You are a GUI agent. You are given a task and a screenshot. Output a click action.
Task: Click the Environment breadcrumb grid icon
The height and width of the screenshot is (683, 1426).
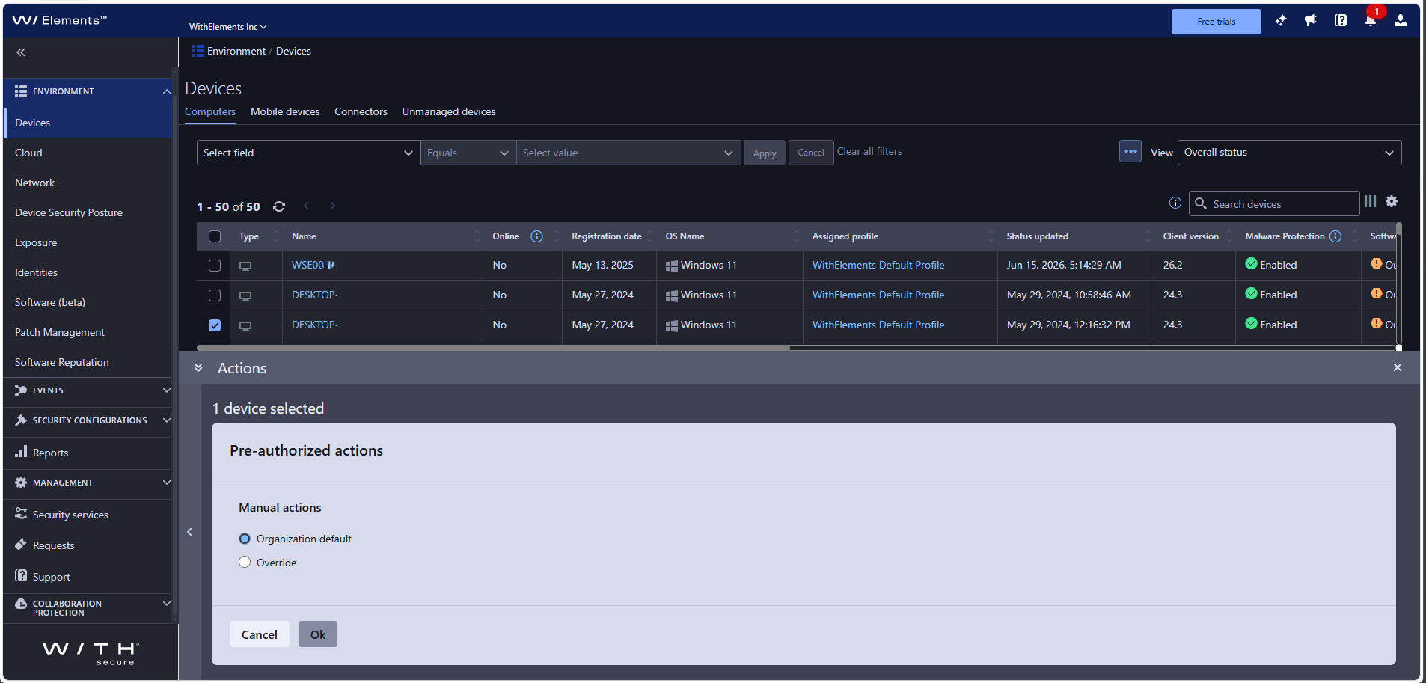point(198,51)
